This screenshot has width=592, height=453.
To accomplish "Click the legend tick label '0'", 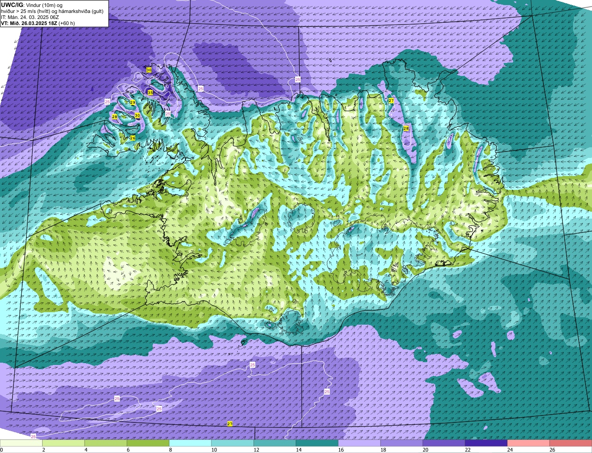I will (x=1, y=450).
